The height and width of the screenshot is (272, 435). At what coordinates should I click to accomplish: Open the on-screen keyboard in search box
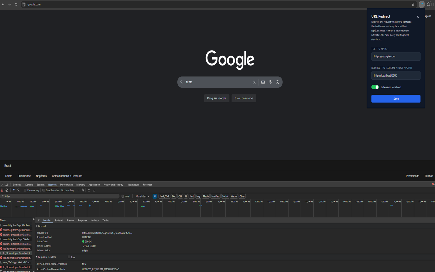coord(263,82)
